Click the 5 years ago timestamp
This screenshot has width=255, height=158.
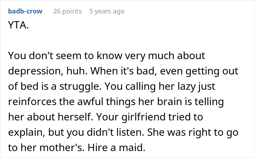[107, 11]
